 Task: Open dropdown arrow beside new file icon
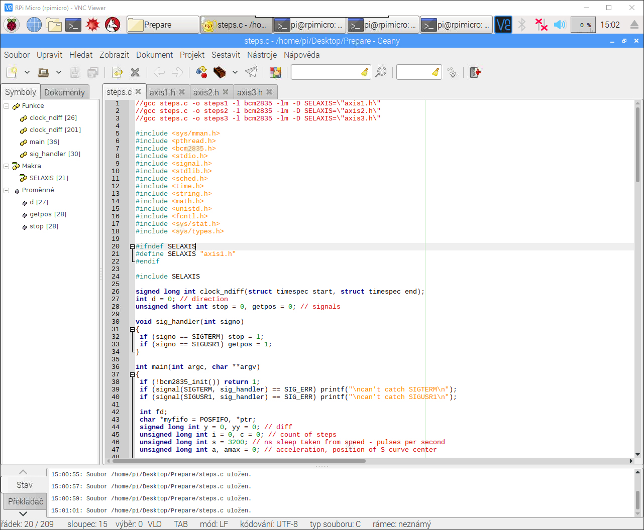27,72
